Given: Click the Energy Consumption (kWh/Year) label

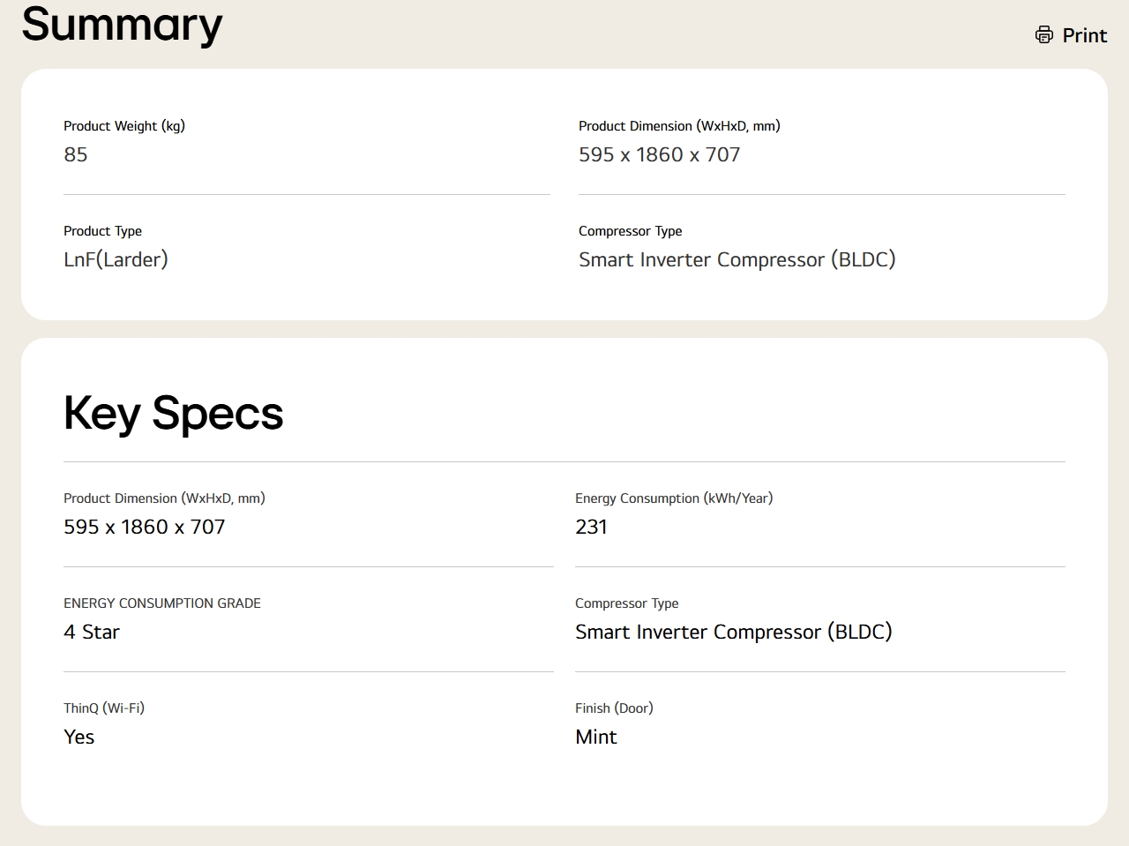Looking at the screenshot, I should (x=674, y=498).
